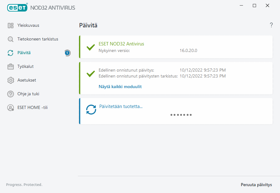Viewport: 280px width, 193px height.
Task: Click the ESET logo in the title bar
Action: tap(17, 7)
